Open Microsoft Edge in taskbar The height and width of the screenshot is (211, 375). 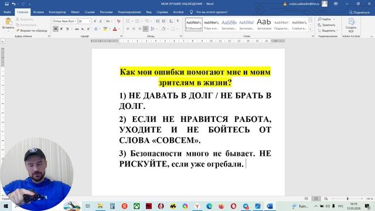click(209, 206)
